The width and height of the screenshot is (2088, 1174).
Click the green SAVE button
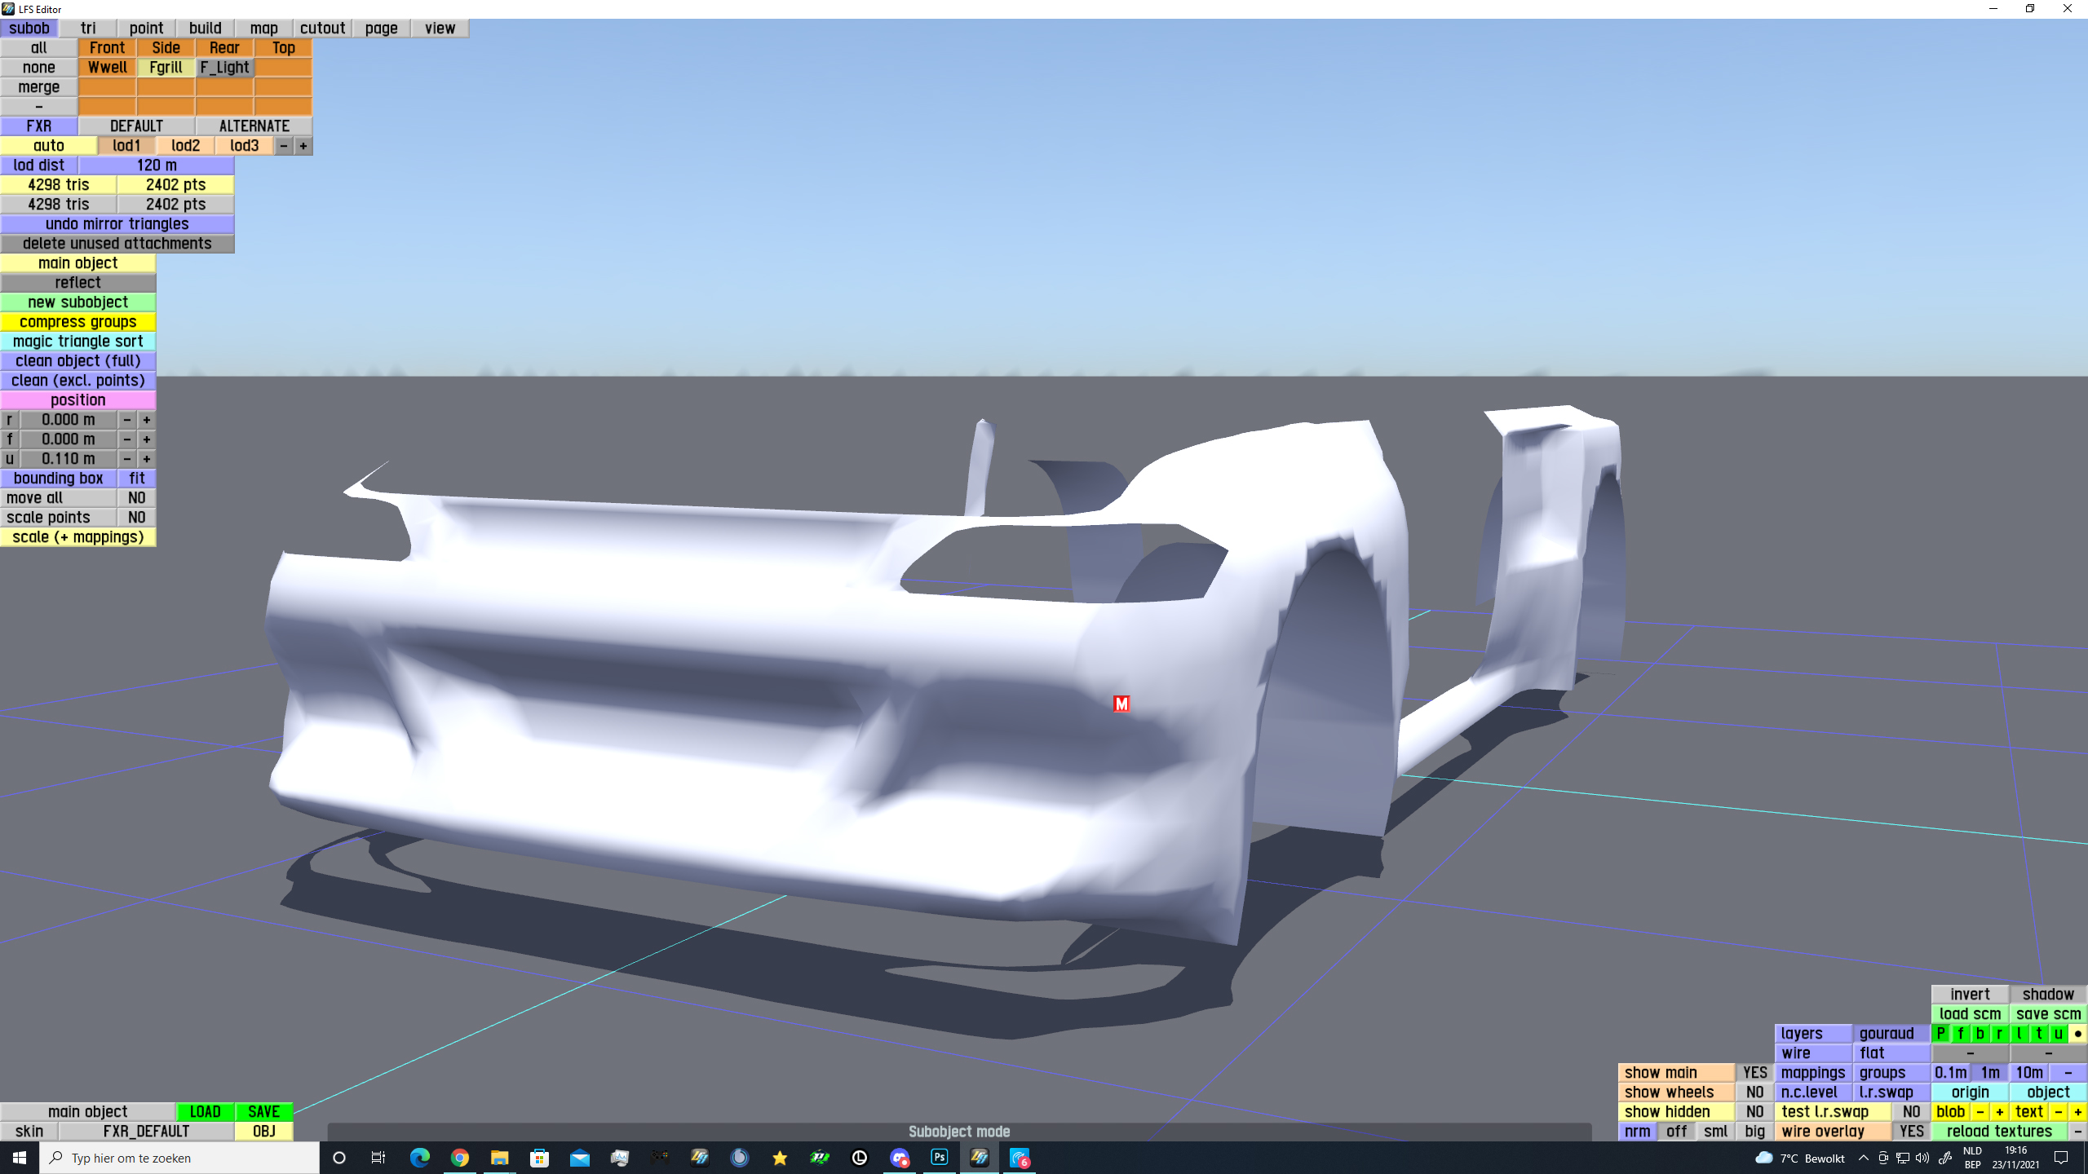click(263, 1112)
